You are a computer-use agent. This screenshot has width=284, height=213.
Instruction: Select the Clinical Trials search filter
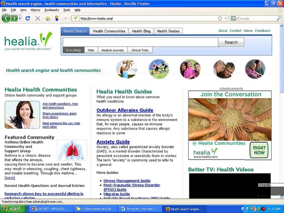(140, 50)
